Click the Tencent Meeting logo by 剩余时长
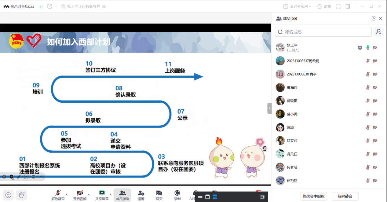The width and height of the screenshot is (387, 202). [x=6, y=6]
